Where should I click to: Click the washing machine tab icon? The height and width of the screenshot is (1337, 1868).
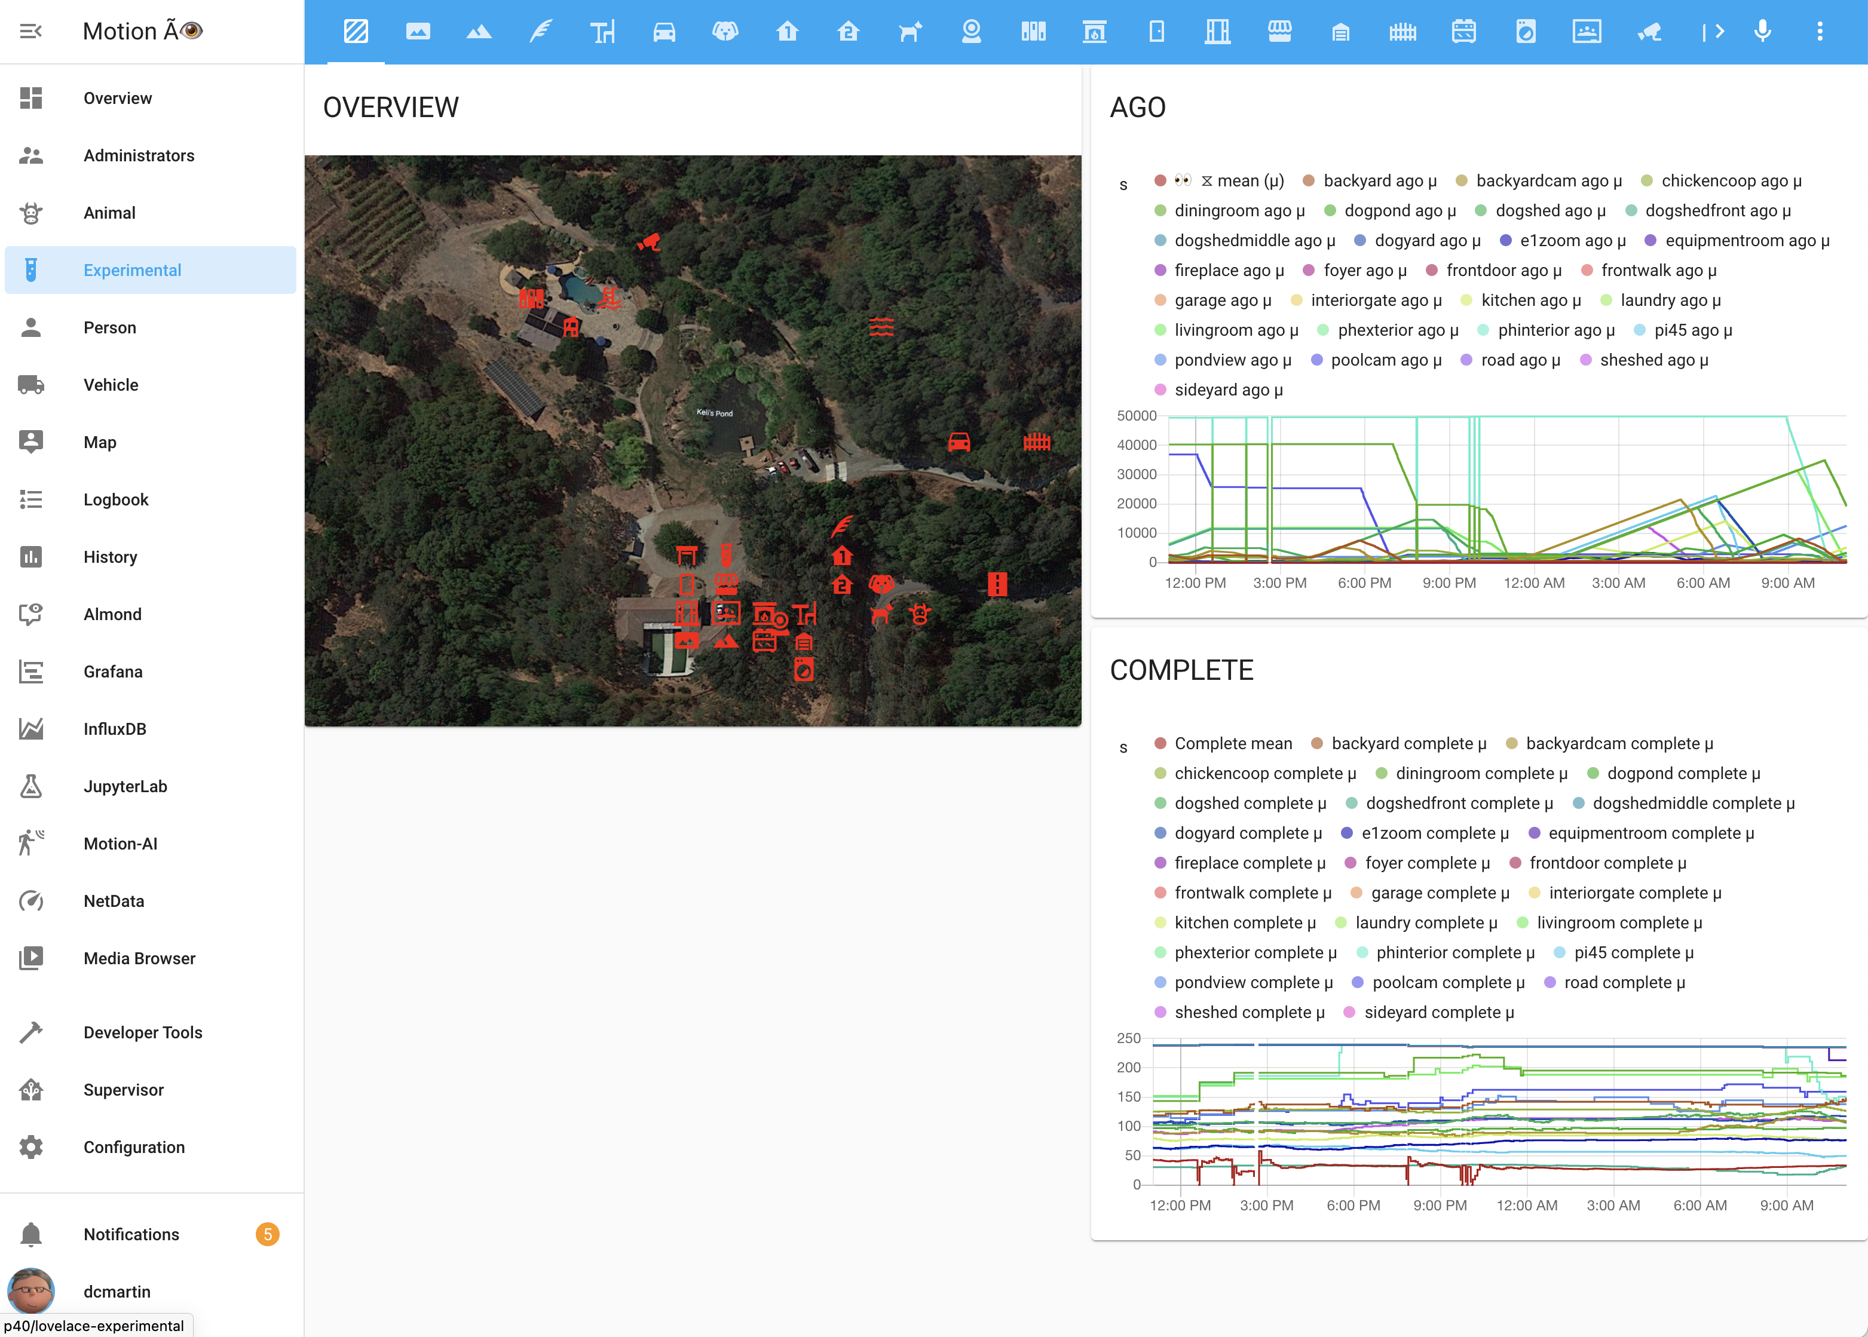(1526, 32)
